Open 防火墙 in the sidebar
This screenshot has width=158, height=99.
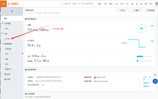pyautogui.click(x=7, y=39)
